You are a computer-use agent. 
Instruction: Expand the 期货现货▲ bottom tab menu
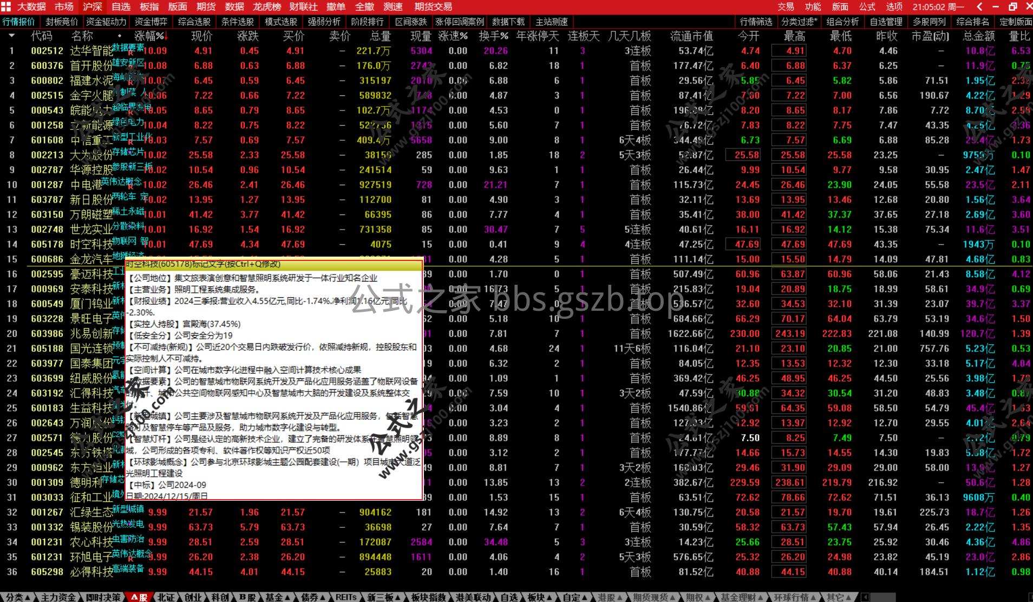tap(654, 597)
